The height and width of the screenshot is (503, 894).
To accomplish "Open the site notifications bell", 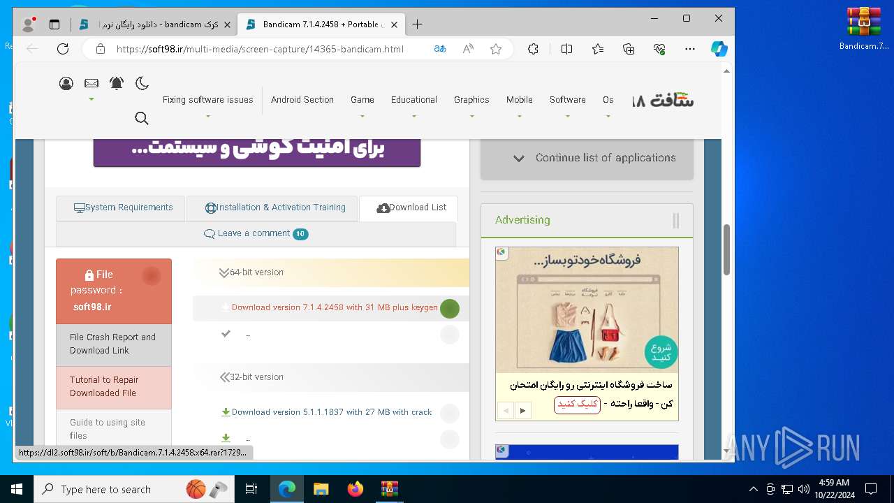I will point(117,83).
